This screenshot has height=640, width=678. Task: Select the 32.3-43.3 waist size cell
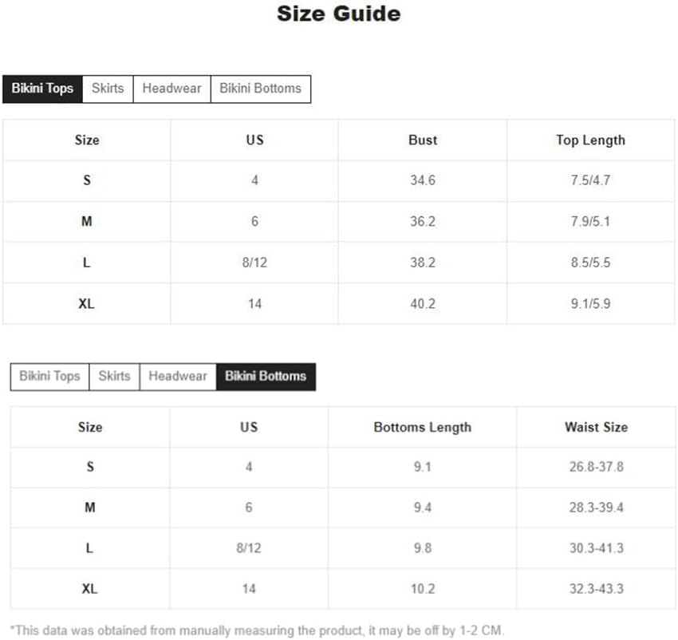click(x=596, y=589)
